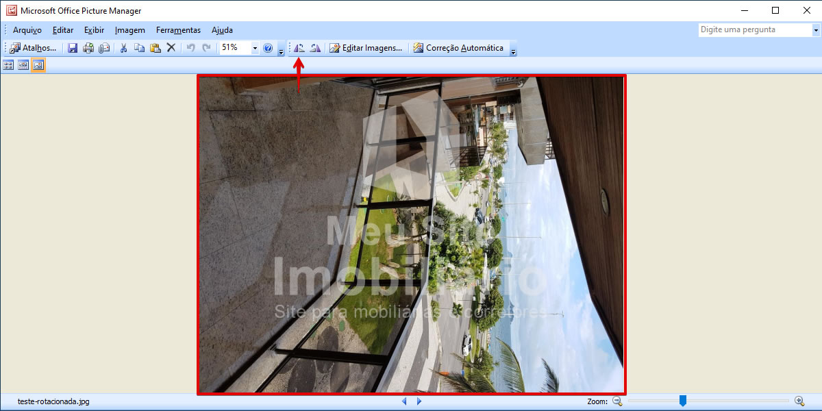The image size is (822, 411).
Task: Open the 51% zoom dropdown
Action: (x=255, y=48)
